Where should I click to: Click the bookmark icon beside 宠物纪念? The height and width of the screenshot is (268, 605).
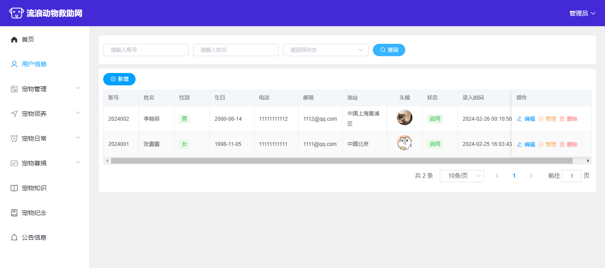[x=14, y=213]
